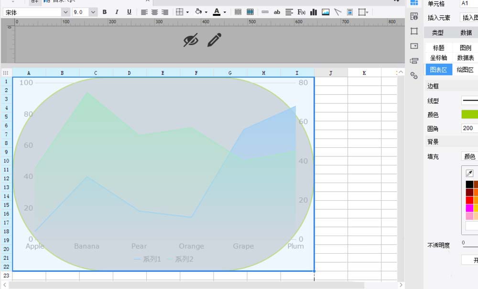This screenshot has height=289, width=478.
Task: Open 插入元素 insert element dropdown
Action: tap(469, 18)
